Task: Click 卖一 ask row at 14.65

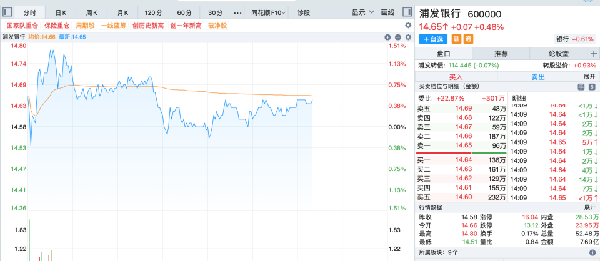Action: (x=461, y=145)
